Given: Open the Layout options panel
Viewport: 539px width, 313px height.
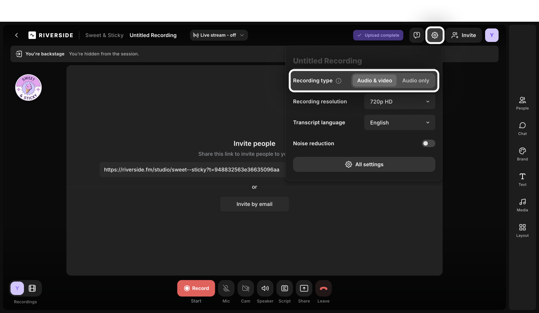Looking at the screenshot, I should tap(522, 230).
